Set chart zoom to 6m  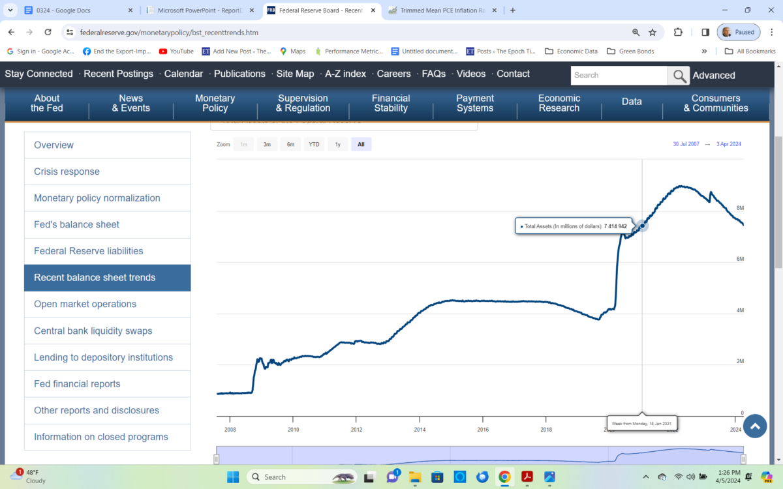pyautogui.click(x=290, y=144)
